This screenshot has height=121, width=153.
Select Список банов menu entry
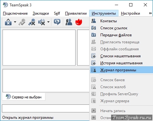[122, 80]
